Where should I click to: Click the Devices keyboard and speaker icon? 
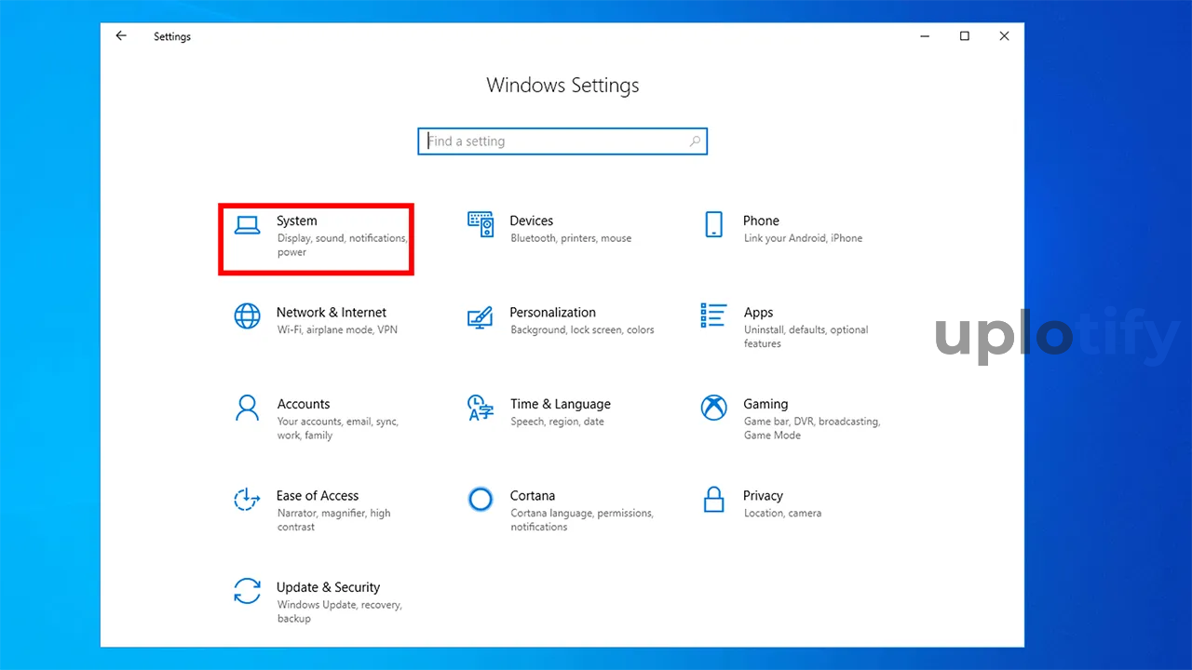[x=481, y=224]
